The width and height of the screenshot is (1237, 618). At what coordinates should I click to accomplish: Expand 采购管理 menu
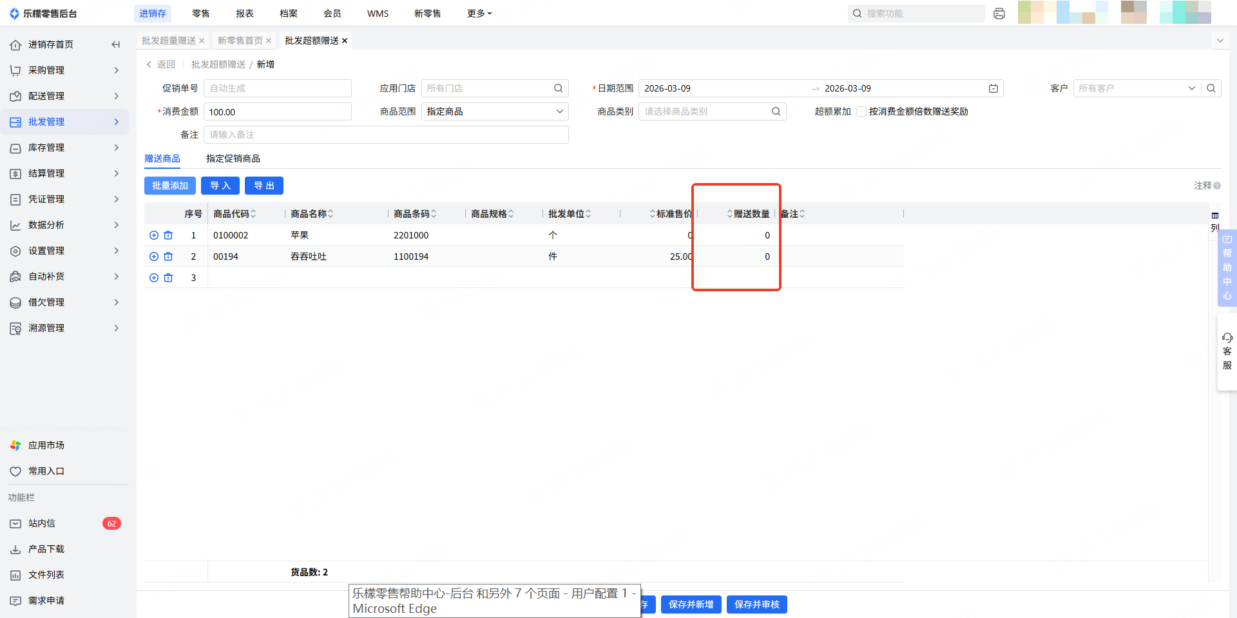pos(64,70)
